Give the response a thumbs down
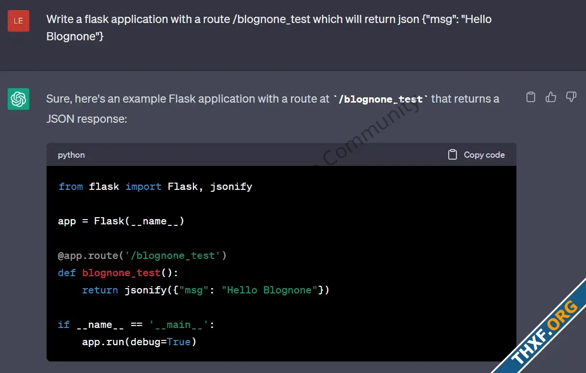This screenshot has width=586, height=373. point(571,97)
